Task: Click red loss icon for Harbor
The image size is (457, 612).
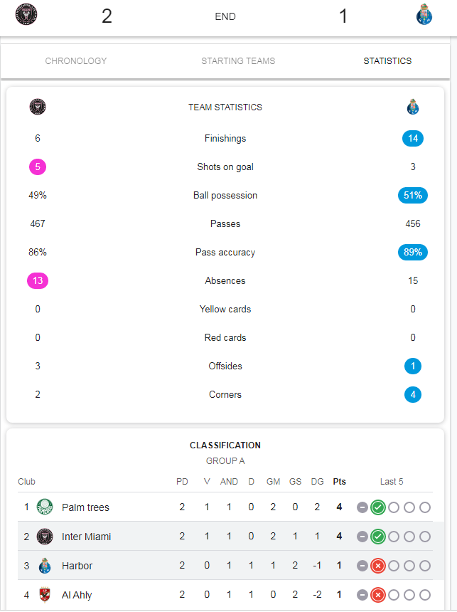Action: pos(378,566)
